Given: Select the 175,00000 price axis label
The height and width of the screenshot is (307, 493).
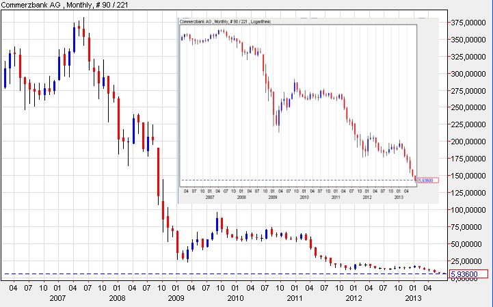Looking at the screenshot, I should (468, 159).
